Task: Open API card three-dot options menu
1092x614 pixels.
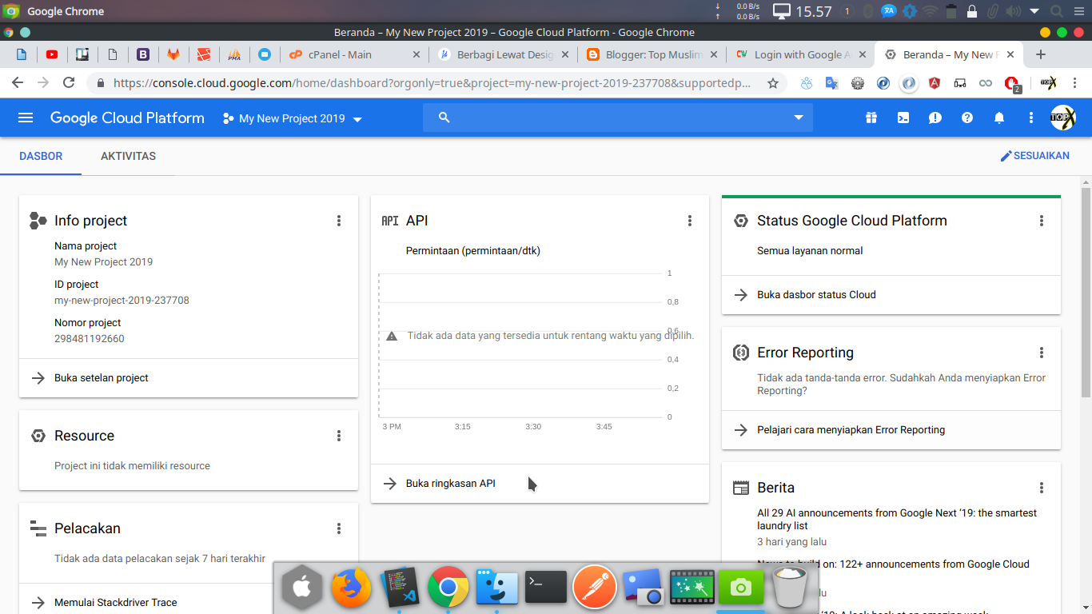Action: (690, 221)
